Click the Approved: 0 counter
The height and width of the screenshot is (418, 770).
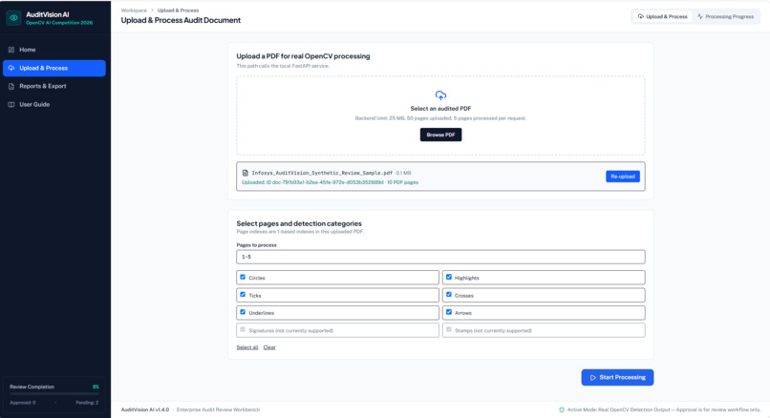(x=23, y=403)
